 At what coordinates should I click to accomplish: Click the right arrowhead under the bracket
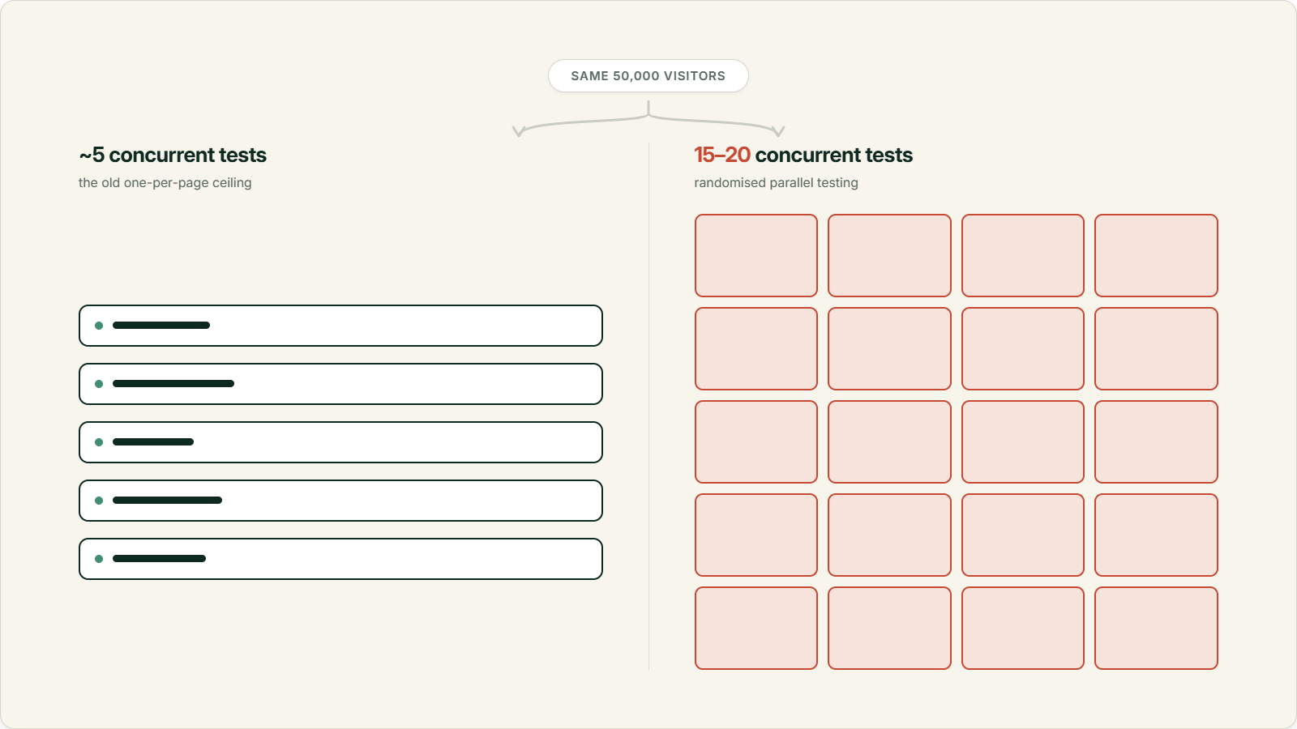tap(778, 131)
